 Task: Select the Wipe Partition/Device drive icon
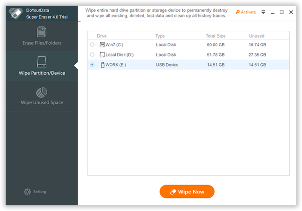click(x=42, y=62)
